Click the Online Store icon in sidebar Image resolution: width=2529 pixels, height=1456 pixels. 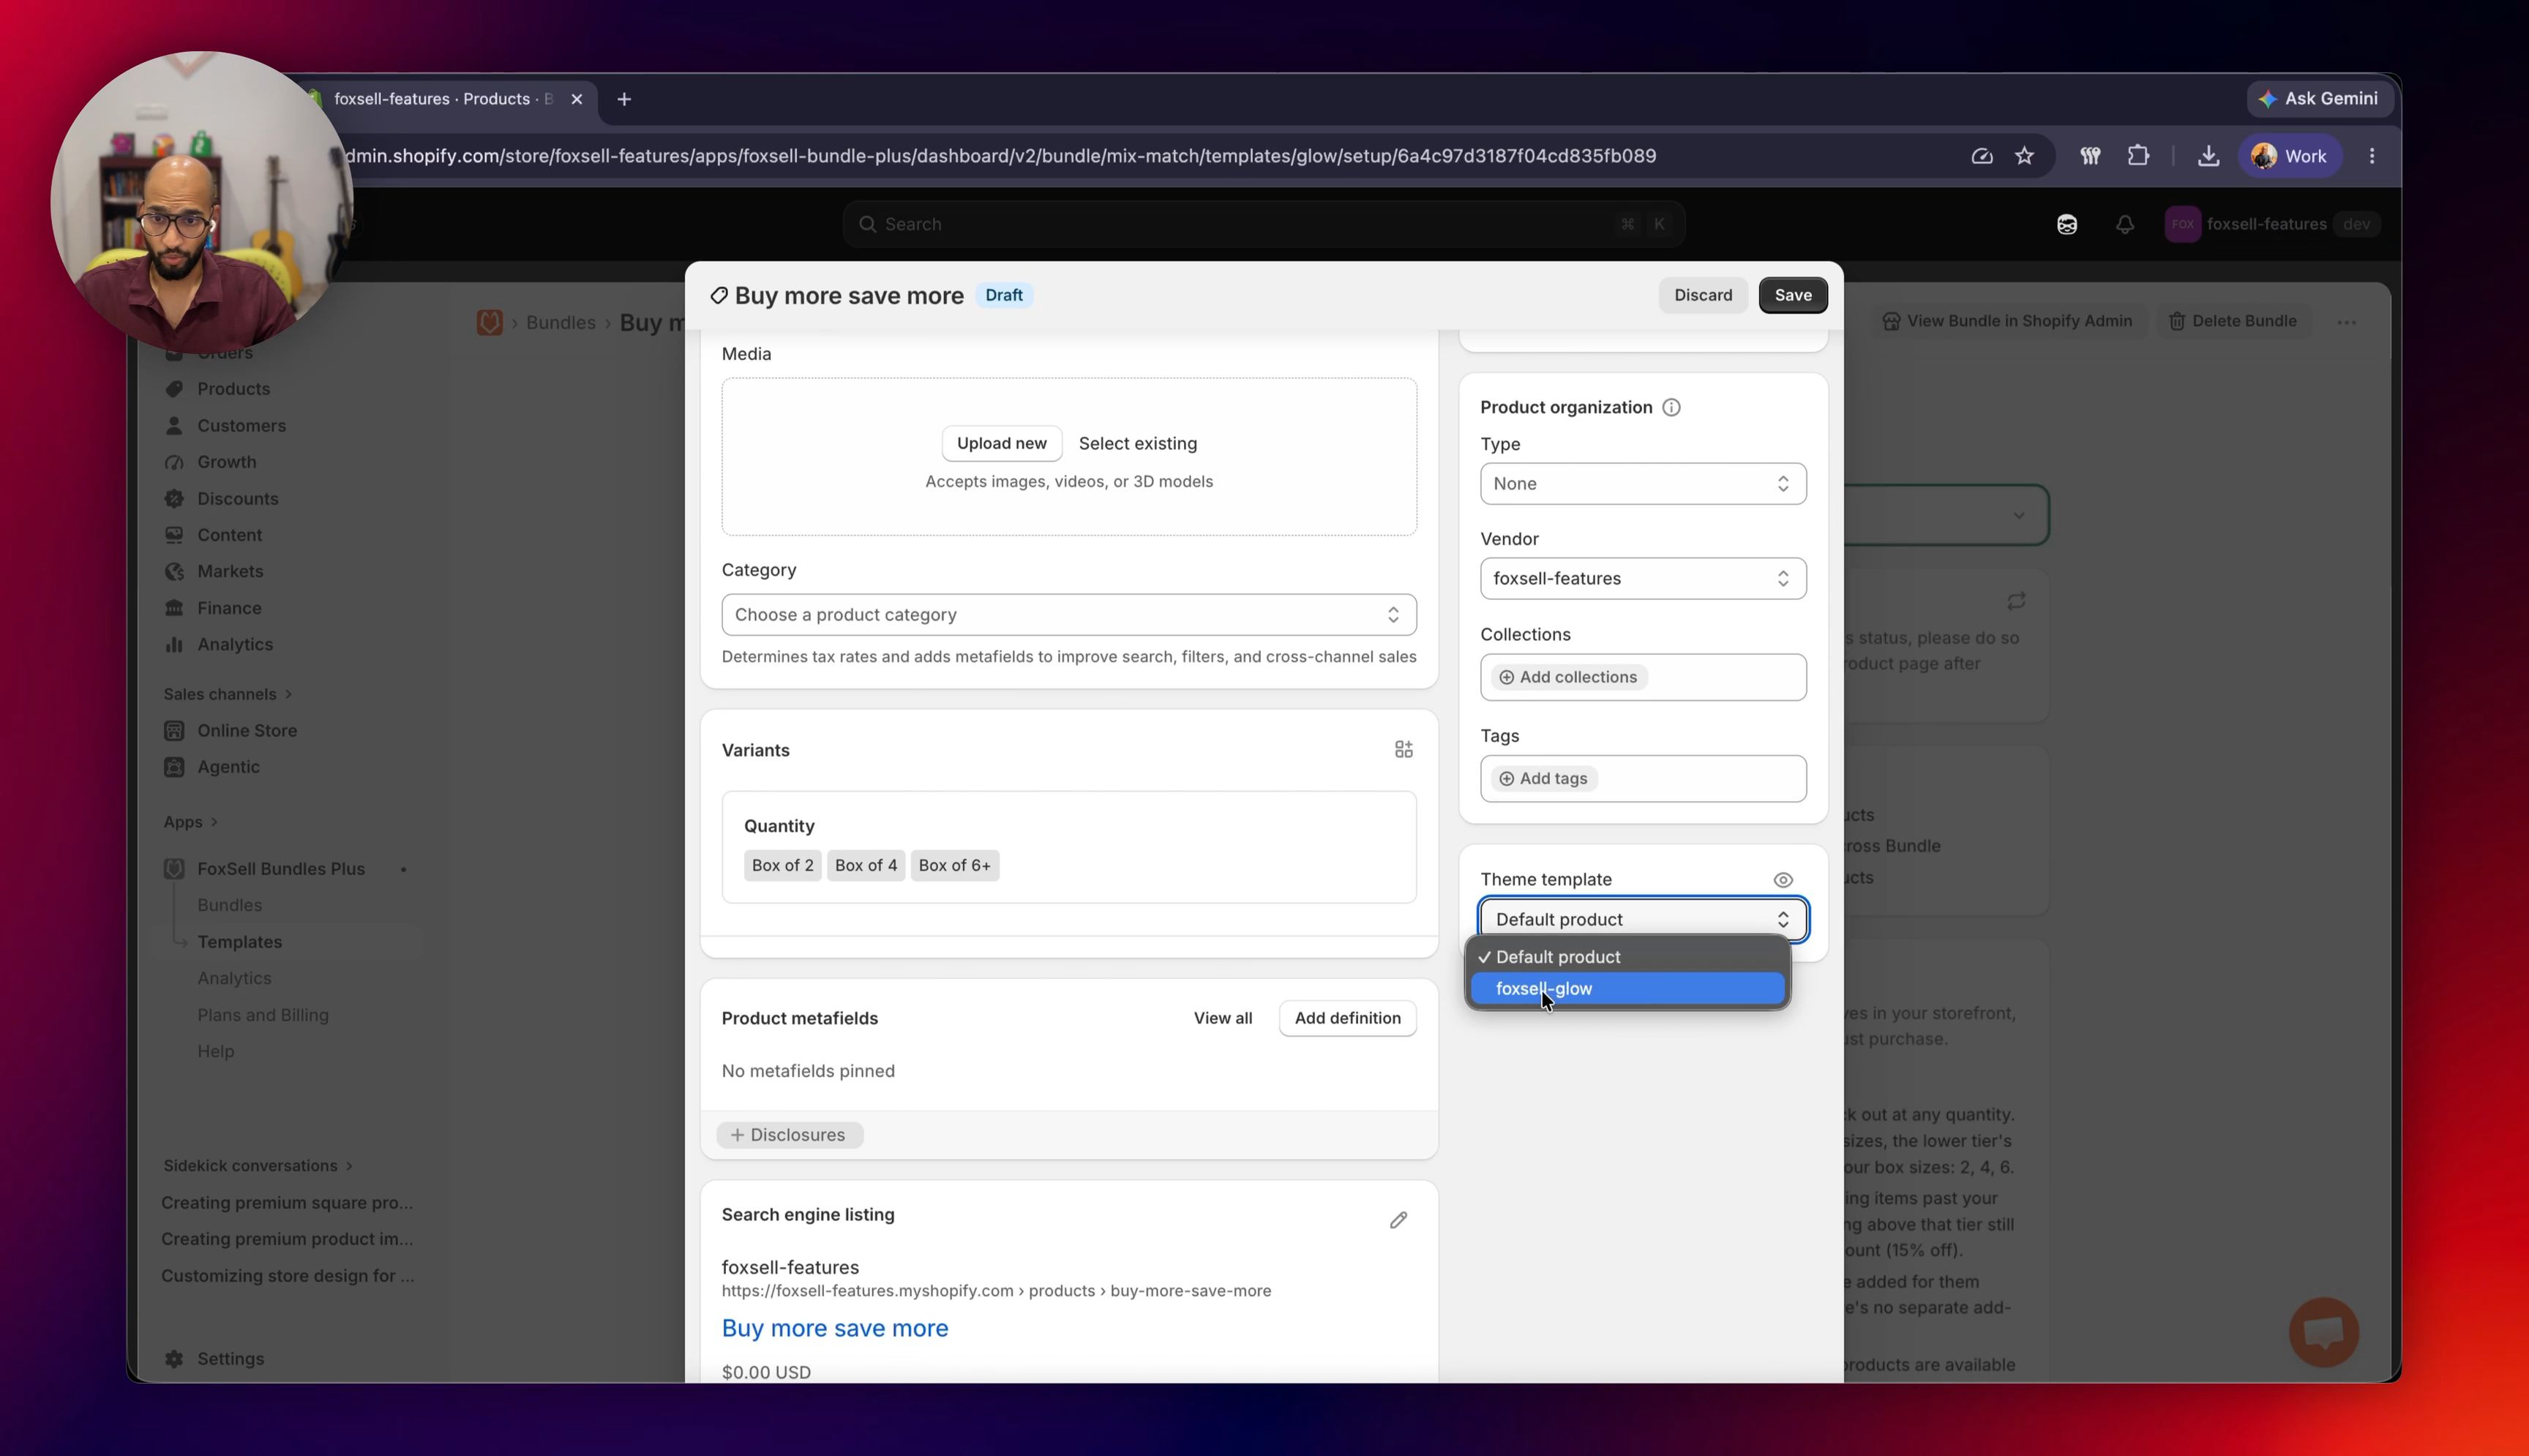point(174,731)
